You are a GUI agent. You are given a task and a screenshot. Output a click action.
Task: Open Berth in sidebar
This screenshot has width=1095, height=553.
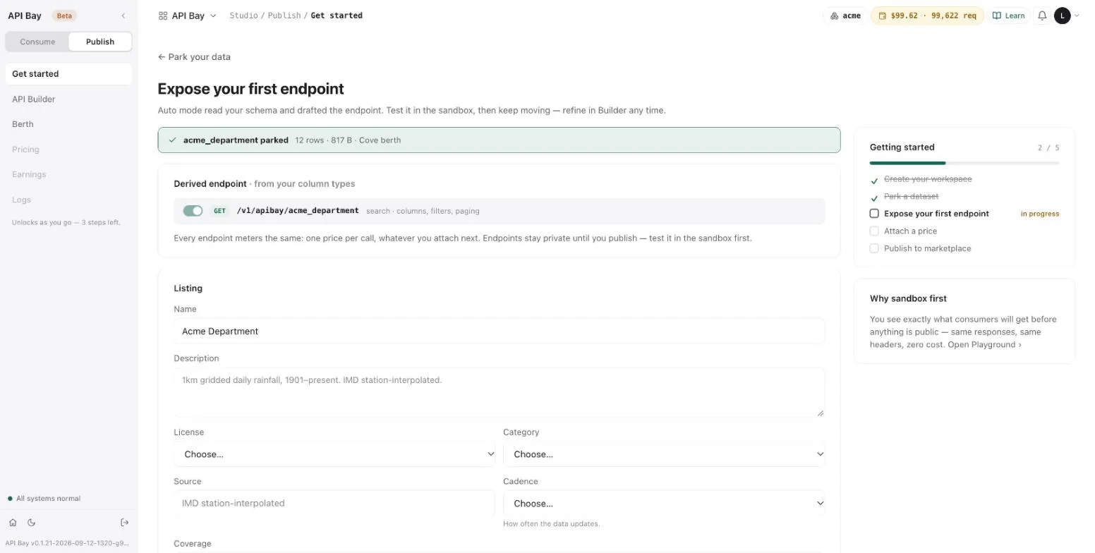(68, 124)
